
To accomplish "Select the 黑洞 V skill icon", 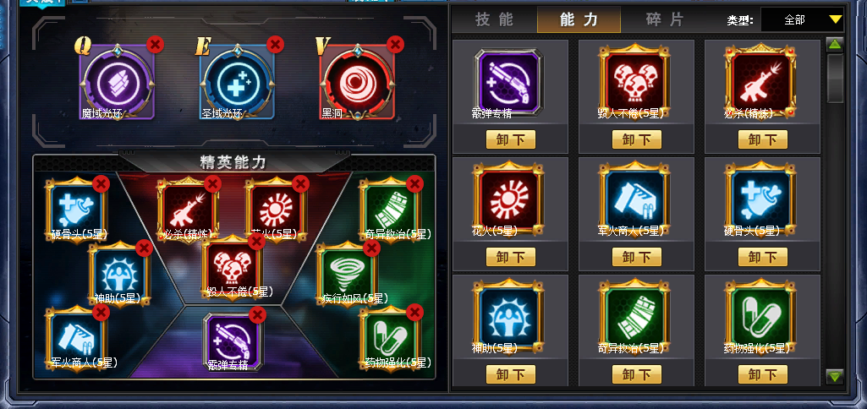I will click(x=357, y=83).
